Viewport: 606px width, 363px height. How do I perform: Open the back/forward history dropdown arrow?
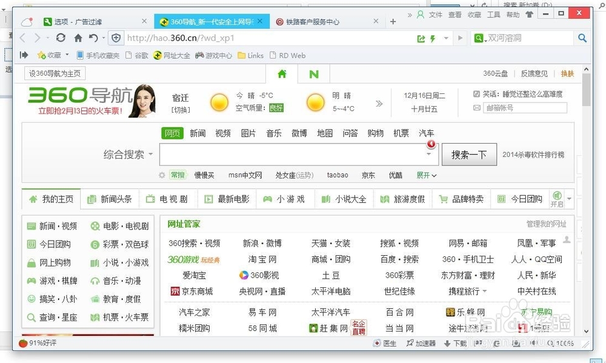point(47,38)
